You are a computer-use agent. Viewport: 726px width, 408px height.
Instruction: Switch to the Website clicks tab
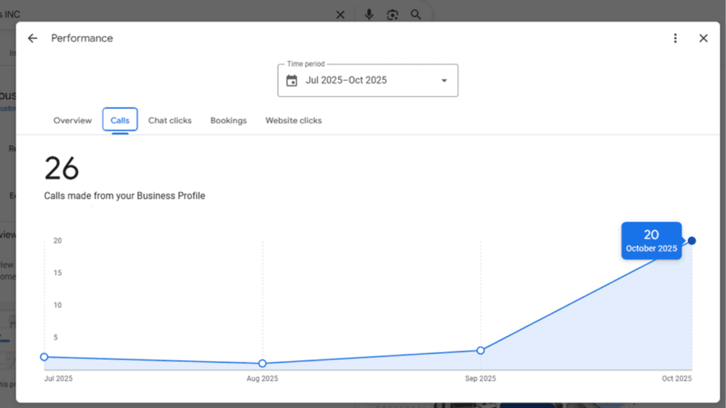click(x=293, y=120)
